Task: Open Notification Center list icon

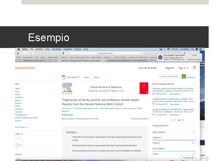Action: coord(201,49)
